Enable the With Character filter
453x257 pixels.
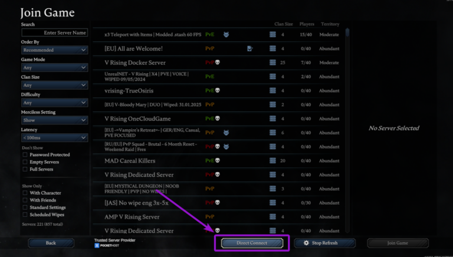pos(25,193)
